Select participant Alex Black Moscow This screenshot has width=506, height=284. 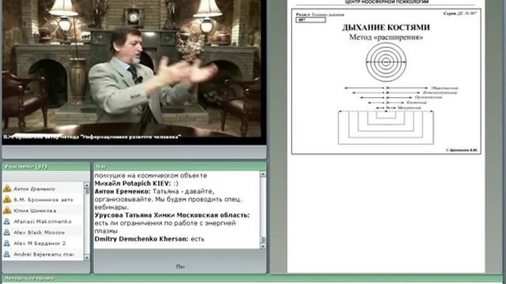click(39, 233)
